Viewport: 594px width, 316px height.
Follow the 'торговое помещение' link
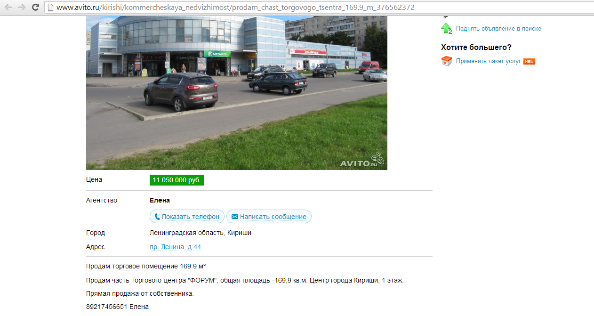click(x=145, y=267)
